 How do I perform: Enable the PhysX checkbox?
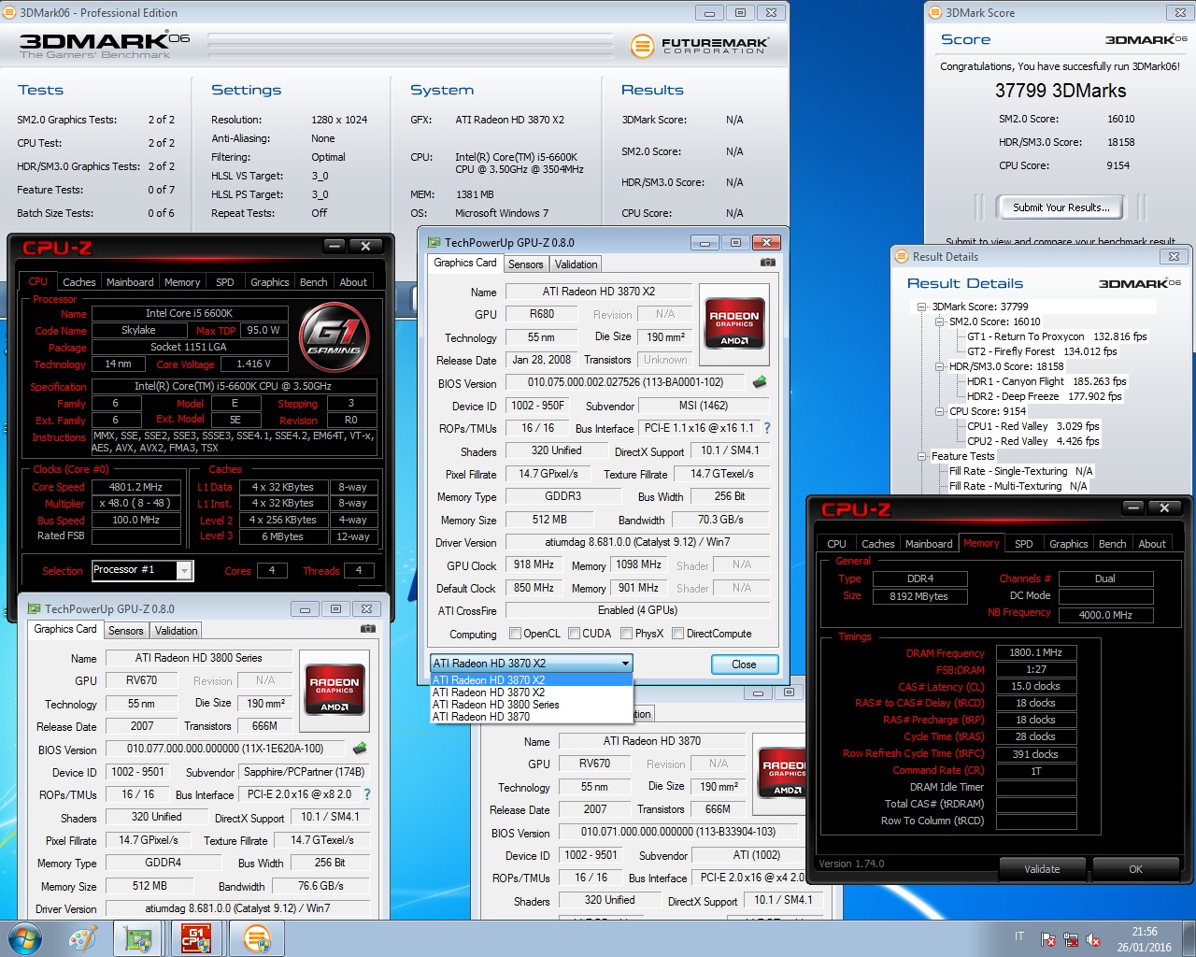tap(626, 634)
